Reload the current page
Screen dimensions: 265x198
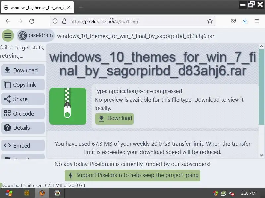point(32,21)
